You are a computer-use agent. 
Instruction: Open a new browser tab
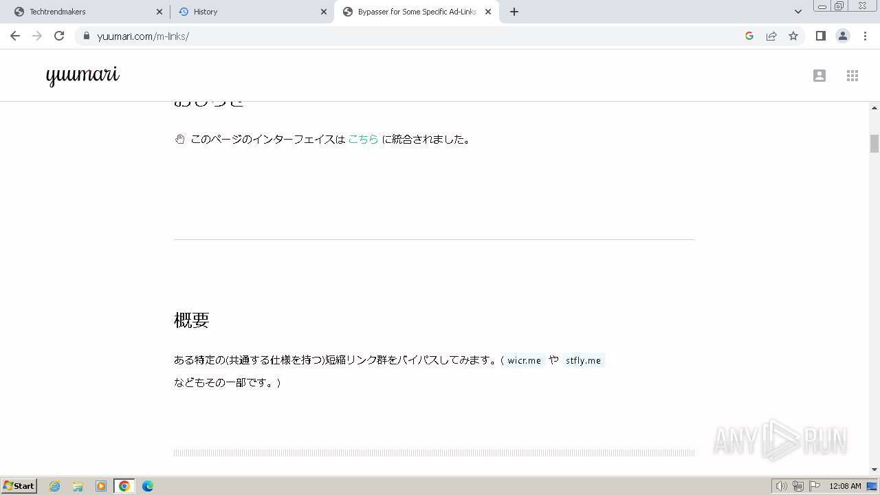514,12
